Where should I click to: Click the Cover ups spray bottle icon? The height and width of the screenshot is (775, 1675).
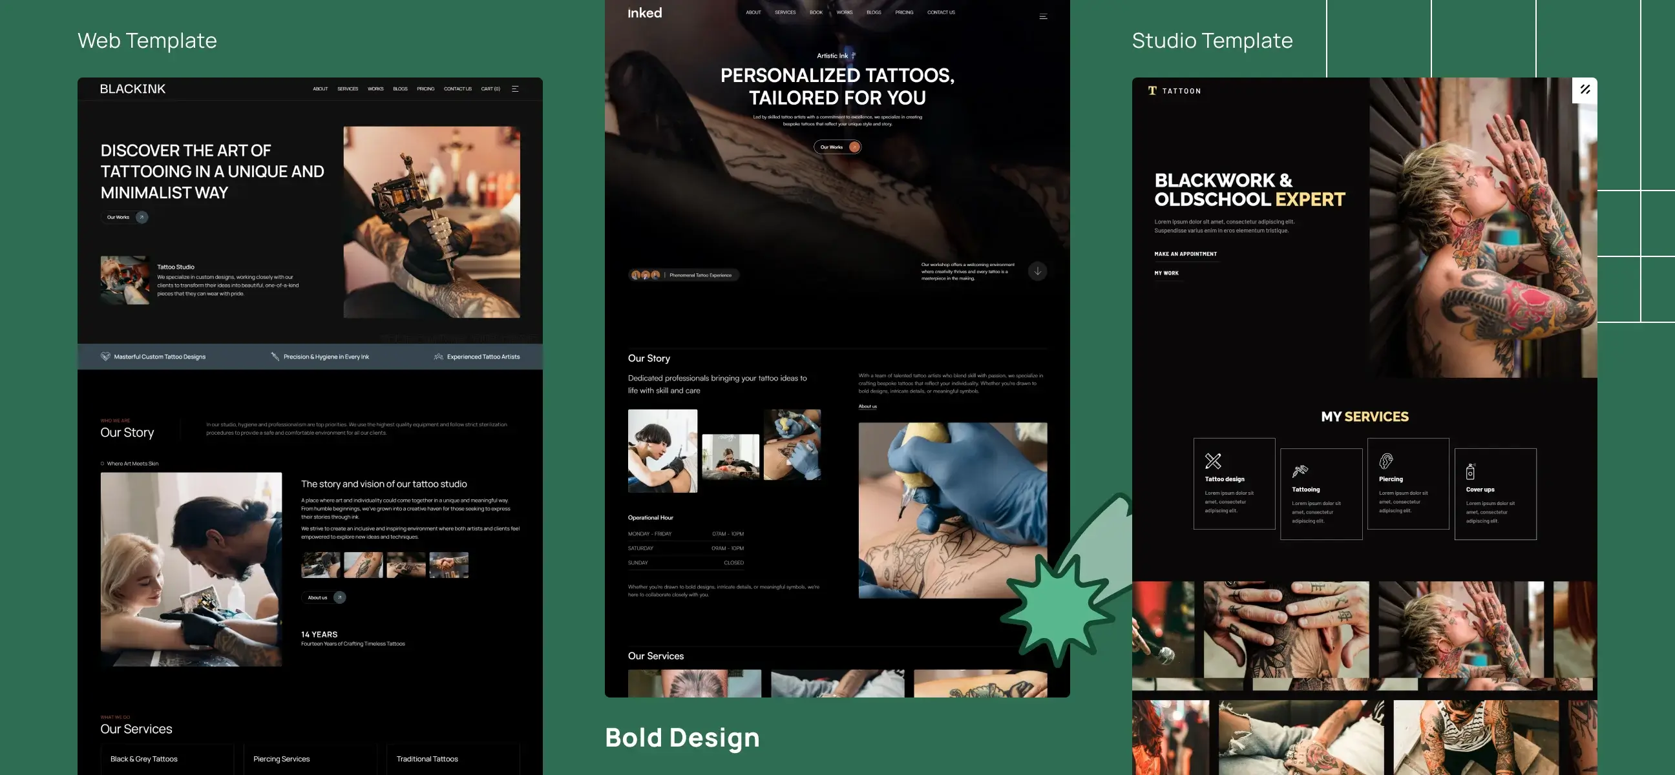coord(1470,471)
